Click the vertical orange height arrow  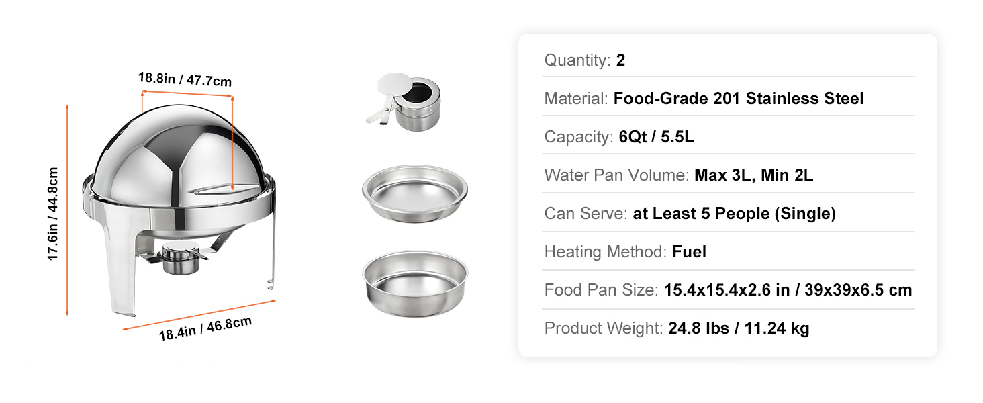click(x=67, y=210)
